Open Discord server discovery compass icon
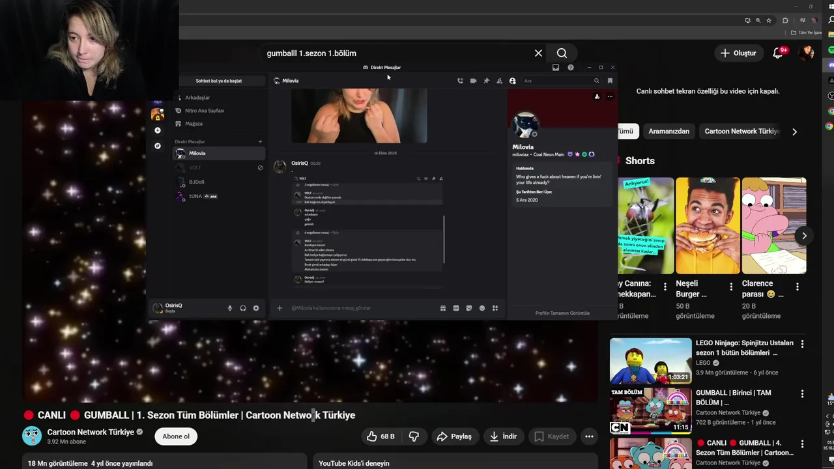The height and width of the screenshot is (469, 834). (x=158, y=146)
